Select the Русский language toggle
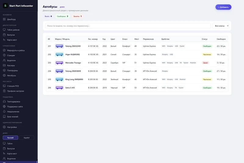This screenshot has height=163, width=244. 10,138
